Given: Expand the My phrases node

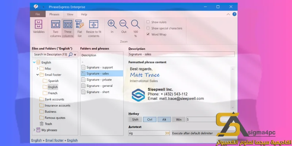Looking at the screenshot, I should (34, 130).
